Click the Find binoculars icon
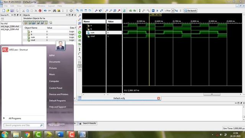The width and height of the screenshot is (245, 138). [54, 11]
